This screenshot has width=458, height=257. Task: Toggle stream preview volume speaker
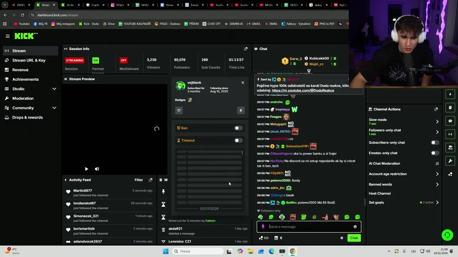tap(97, 169)
